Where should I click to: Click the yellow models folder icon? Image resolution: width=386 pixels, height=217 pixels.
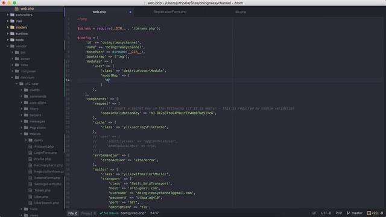(x=12, y=27)
